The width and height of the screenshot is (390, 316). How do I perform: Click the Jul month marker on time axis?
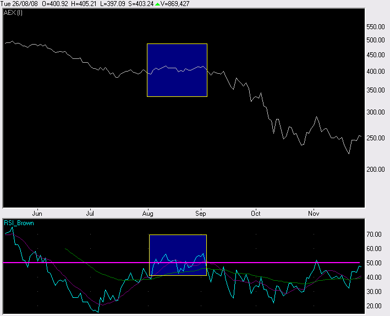tap(91, 213)
